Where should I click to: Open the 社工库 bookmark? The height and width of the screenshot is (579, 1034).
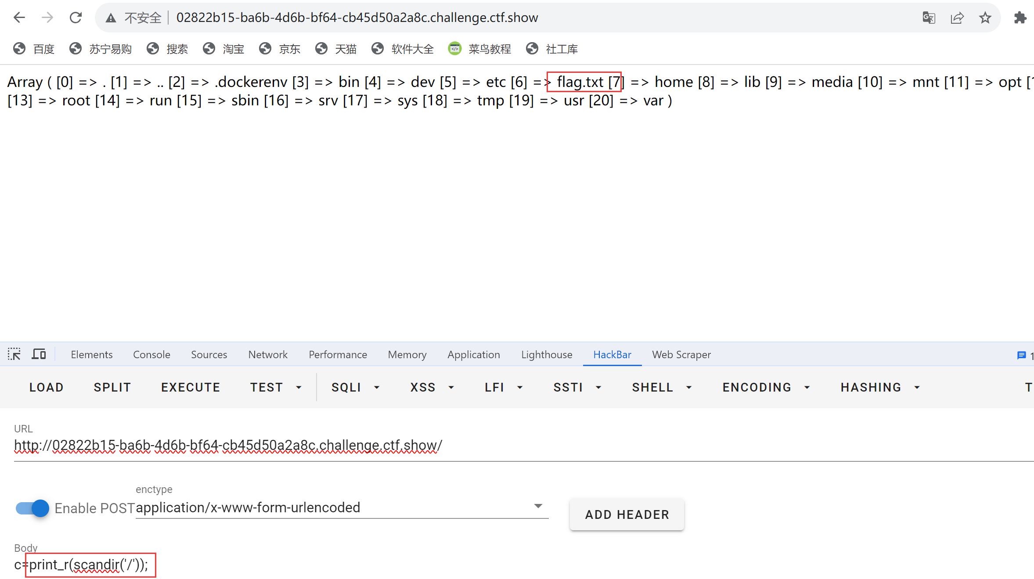552,49
